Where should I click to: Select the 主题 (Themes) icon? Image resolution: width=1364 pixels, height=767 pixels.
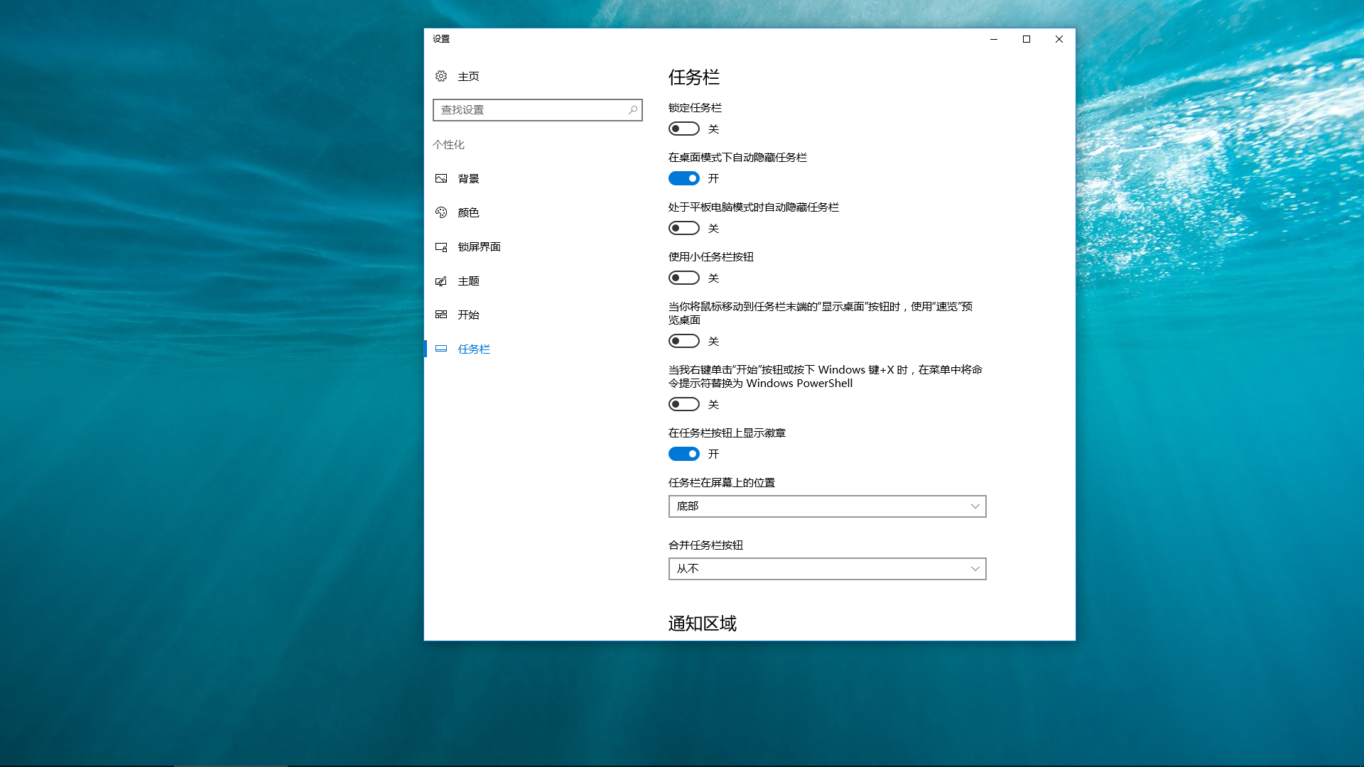440,281
